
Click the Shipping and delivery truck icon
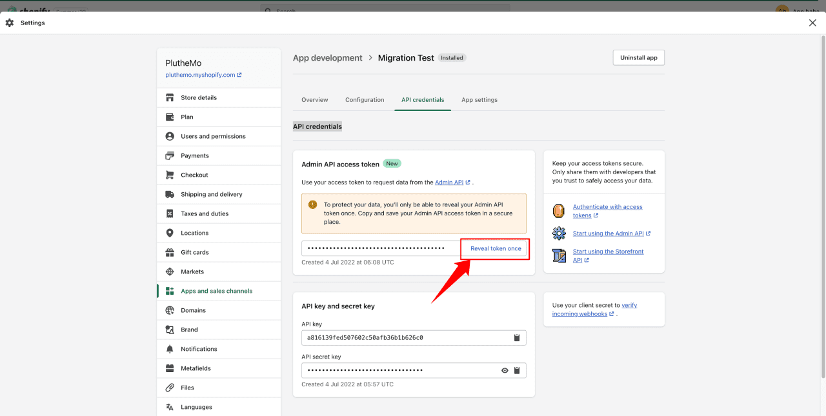tap(170, 194)
